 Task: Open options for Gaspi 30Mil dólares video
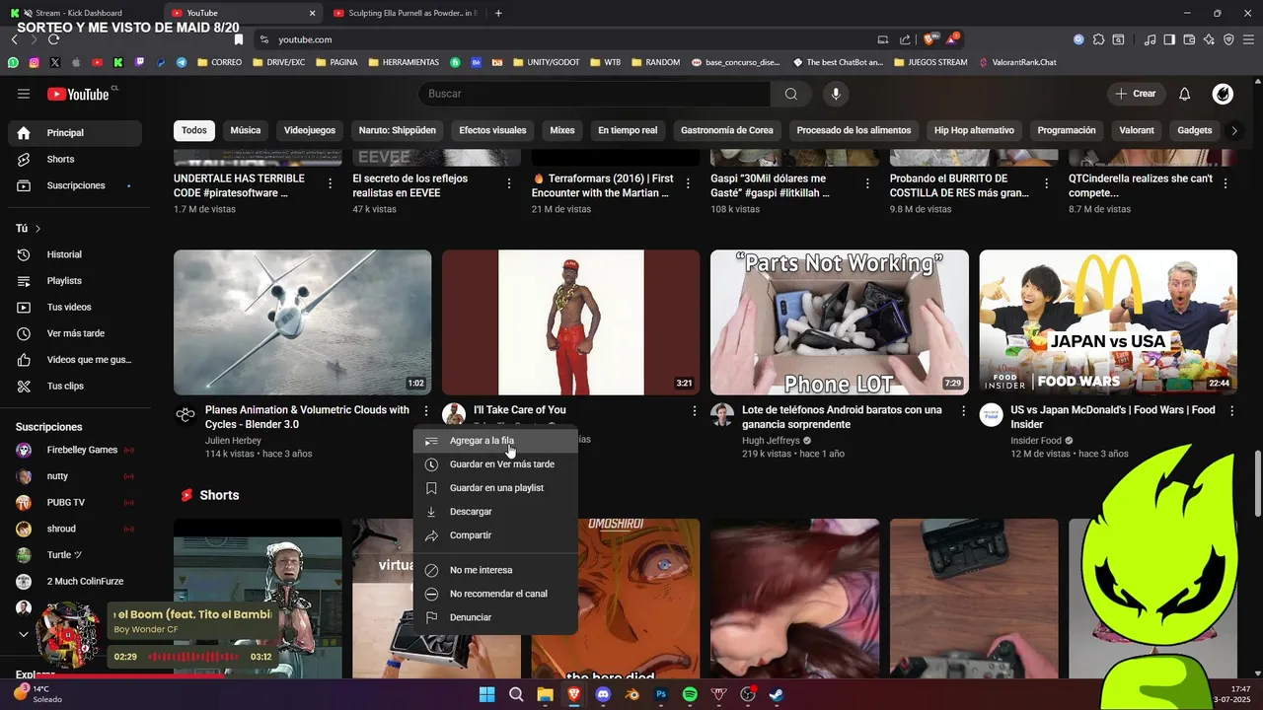[x=867, y=183]
